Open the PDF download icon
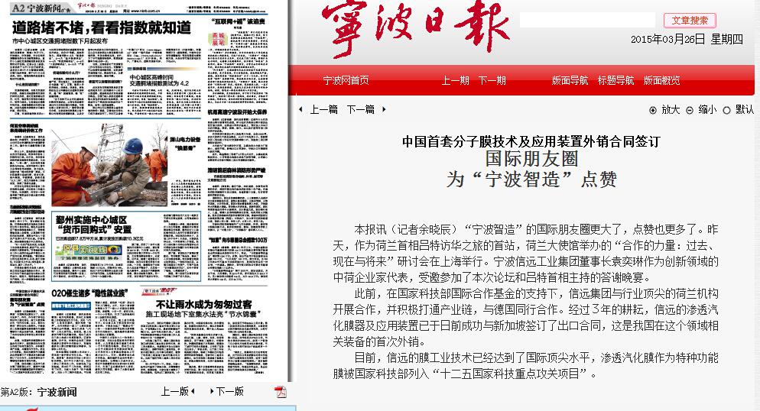Viewport: 760px width, 411px height. 280,392
